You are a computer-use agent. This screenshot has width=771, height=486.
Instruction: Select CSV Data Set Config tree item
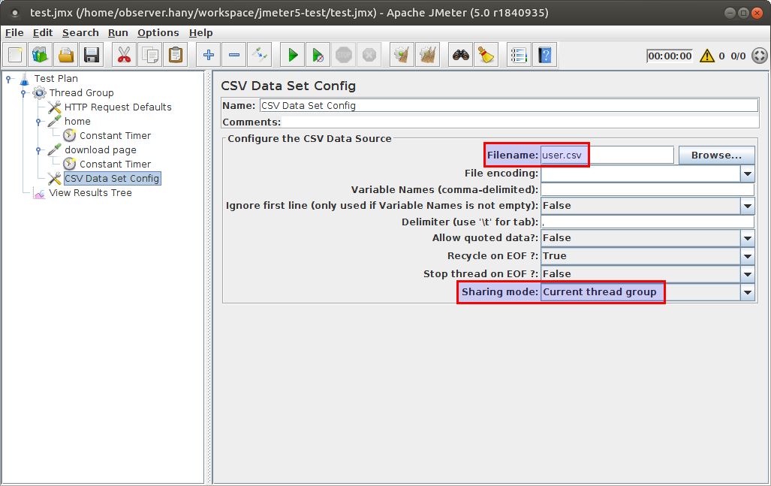click(112, 179)
